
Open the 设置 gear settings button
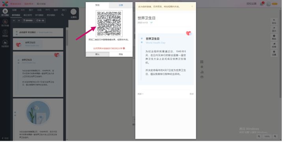pos(274,53)
